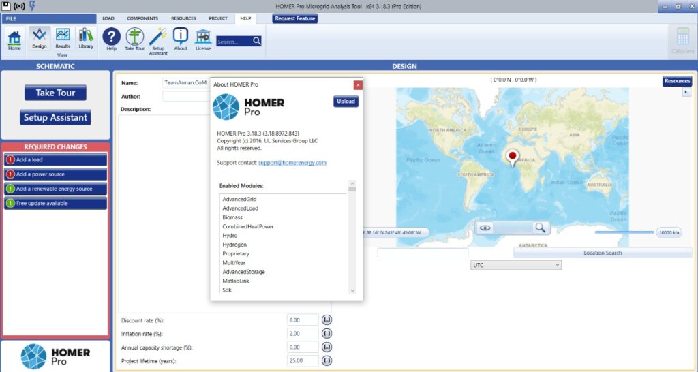Start Take Tour signpost icon in ribbon

coord(134,37)
